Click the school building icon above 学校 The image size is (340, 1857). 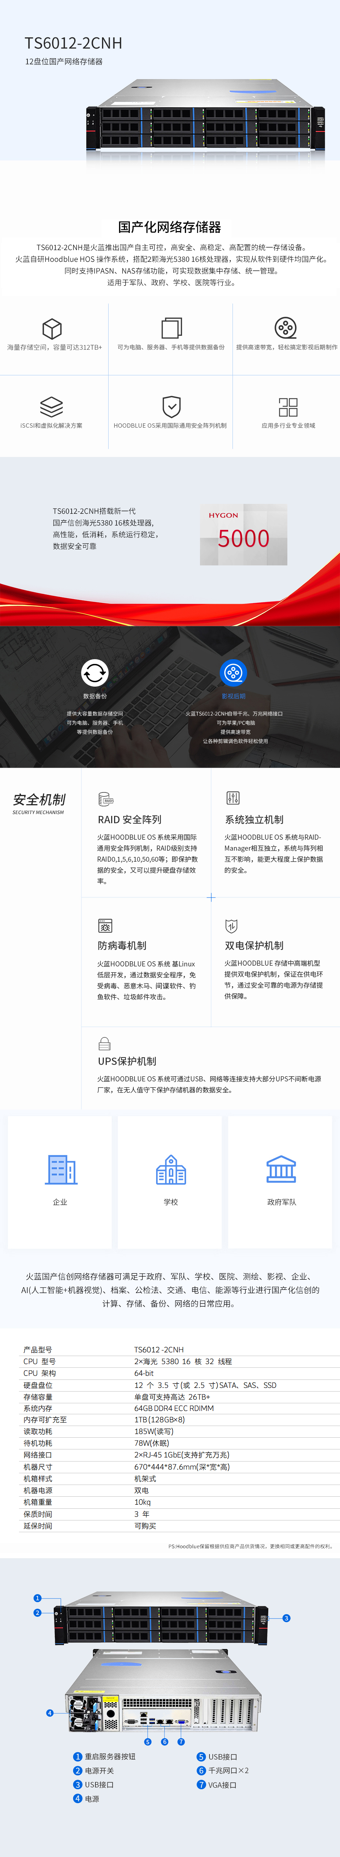(x=171, y=1169)
